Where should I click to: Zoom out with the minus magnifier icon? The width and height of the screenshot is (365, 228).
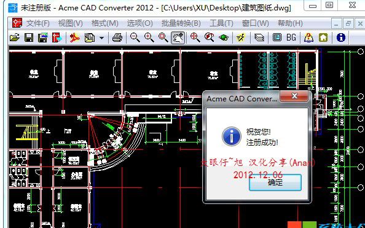135,37
